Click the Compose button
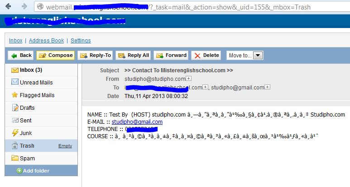 [x=56, y=56]
